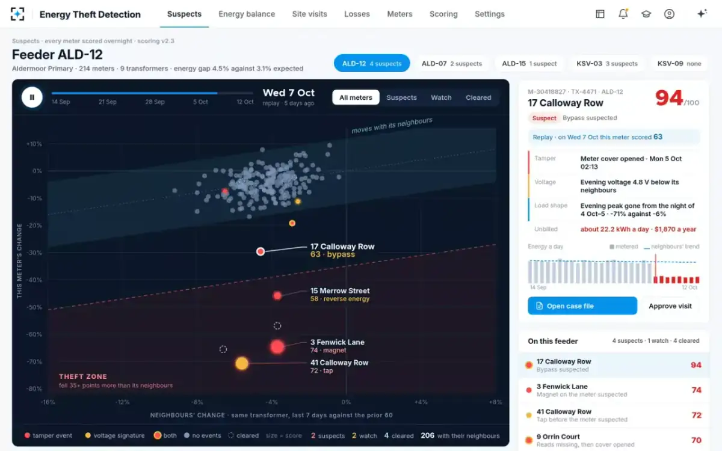This screenshot has height=451, width=722.
Task: Filter chart to Suspects only
Action: [x=401, y=97]
